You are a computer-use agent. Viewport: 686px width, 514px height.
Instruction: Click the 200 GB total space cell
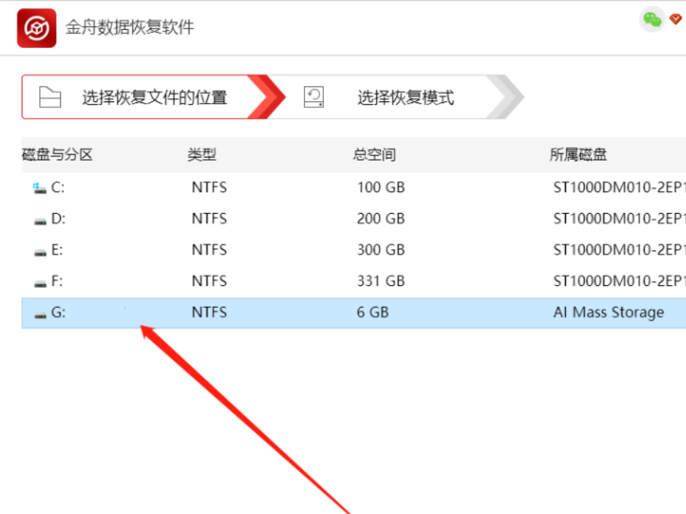[381, 218]
